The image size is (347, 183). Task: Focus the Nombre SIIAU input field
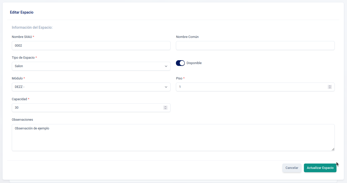coord(91,45)
